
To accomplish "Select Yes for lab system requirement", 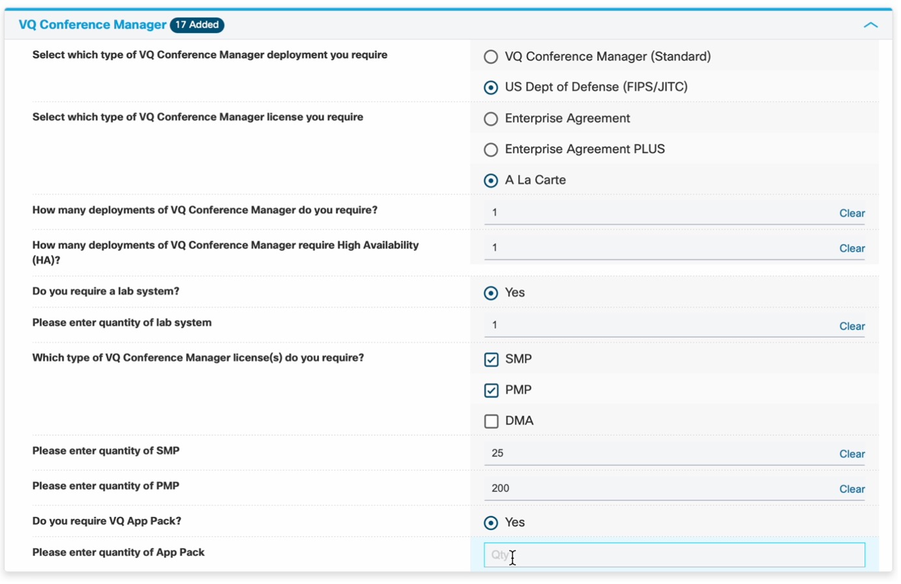I will click(x=491, y=293).
